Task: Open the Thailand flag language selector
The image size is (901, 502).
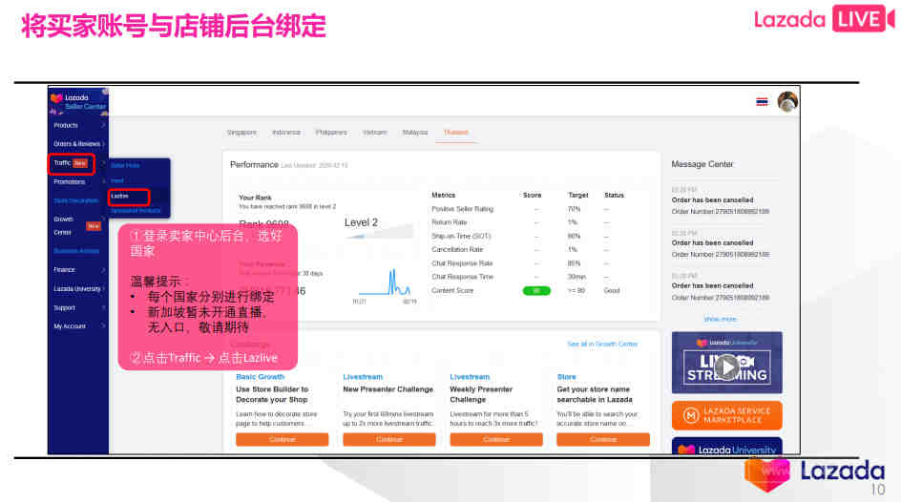Action: (x=762, y=102)
